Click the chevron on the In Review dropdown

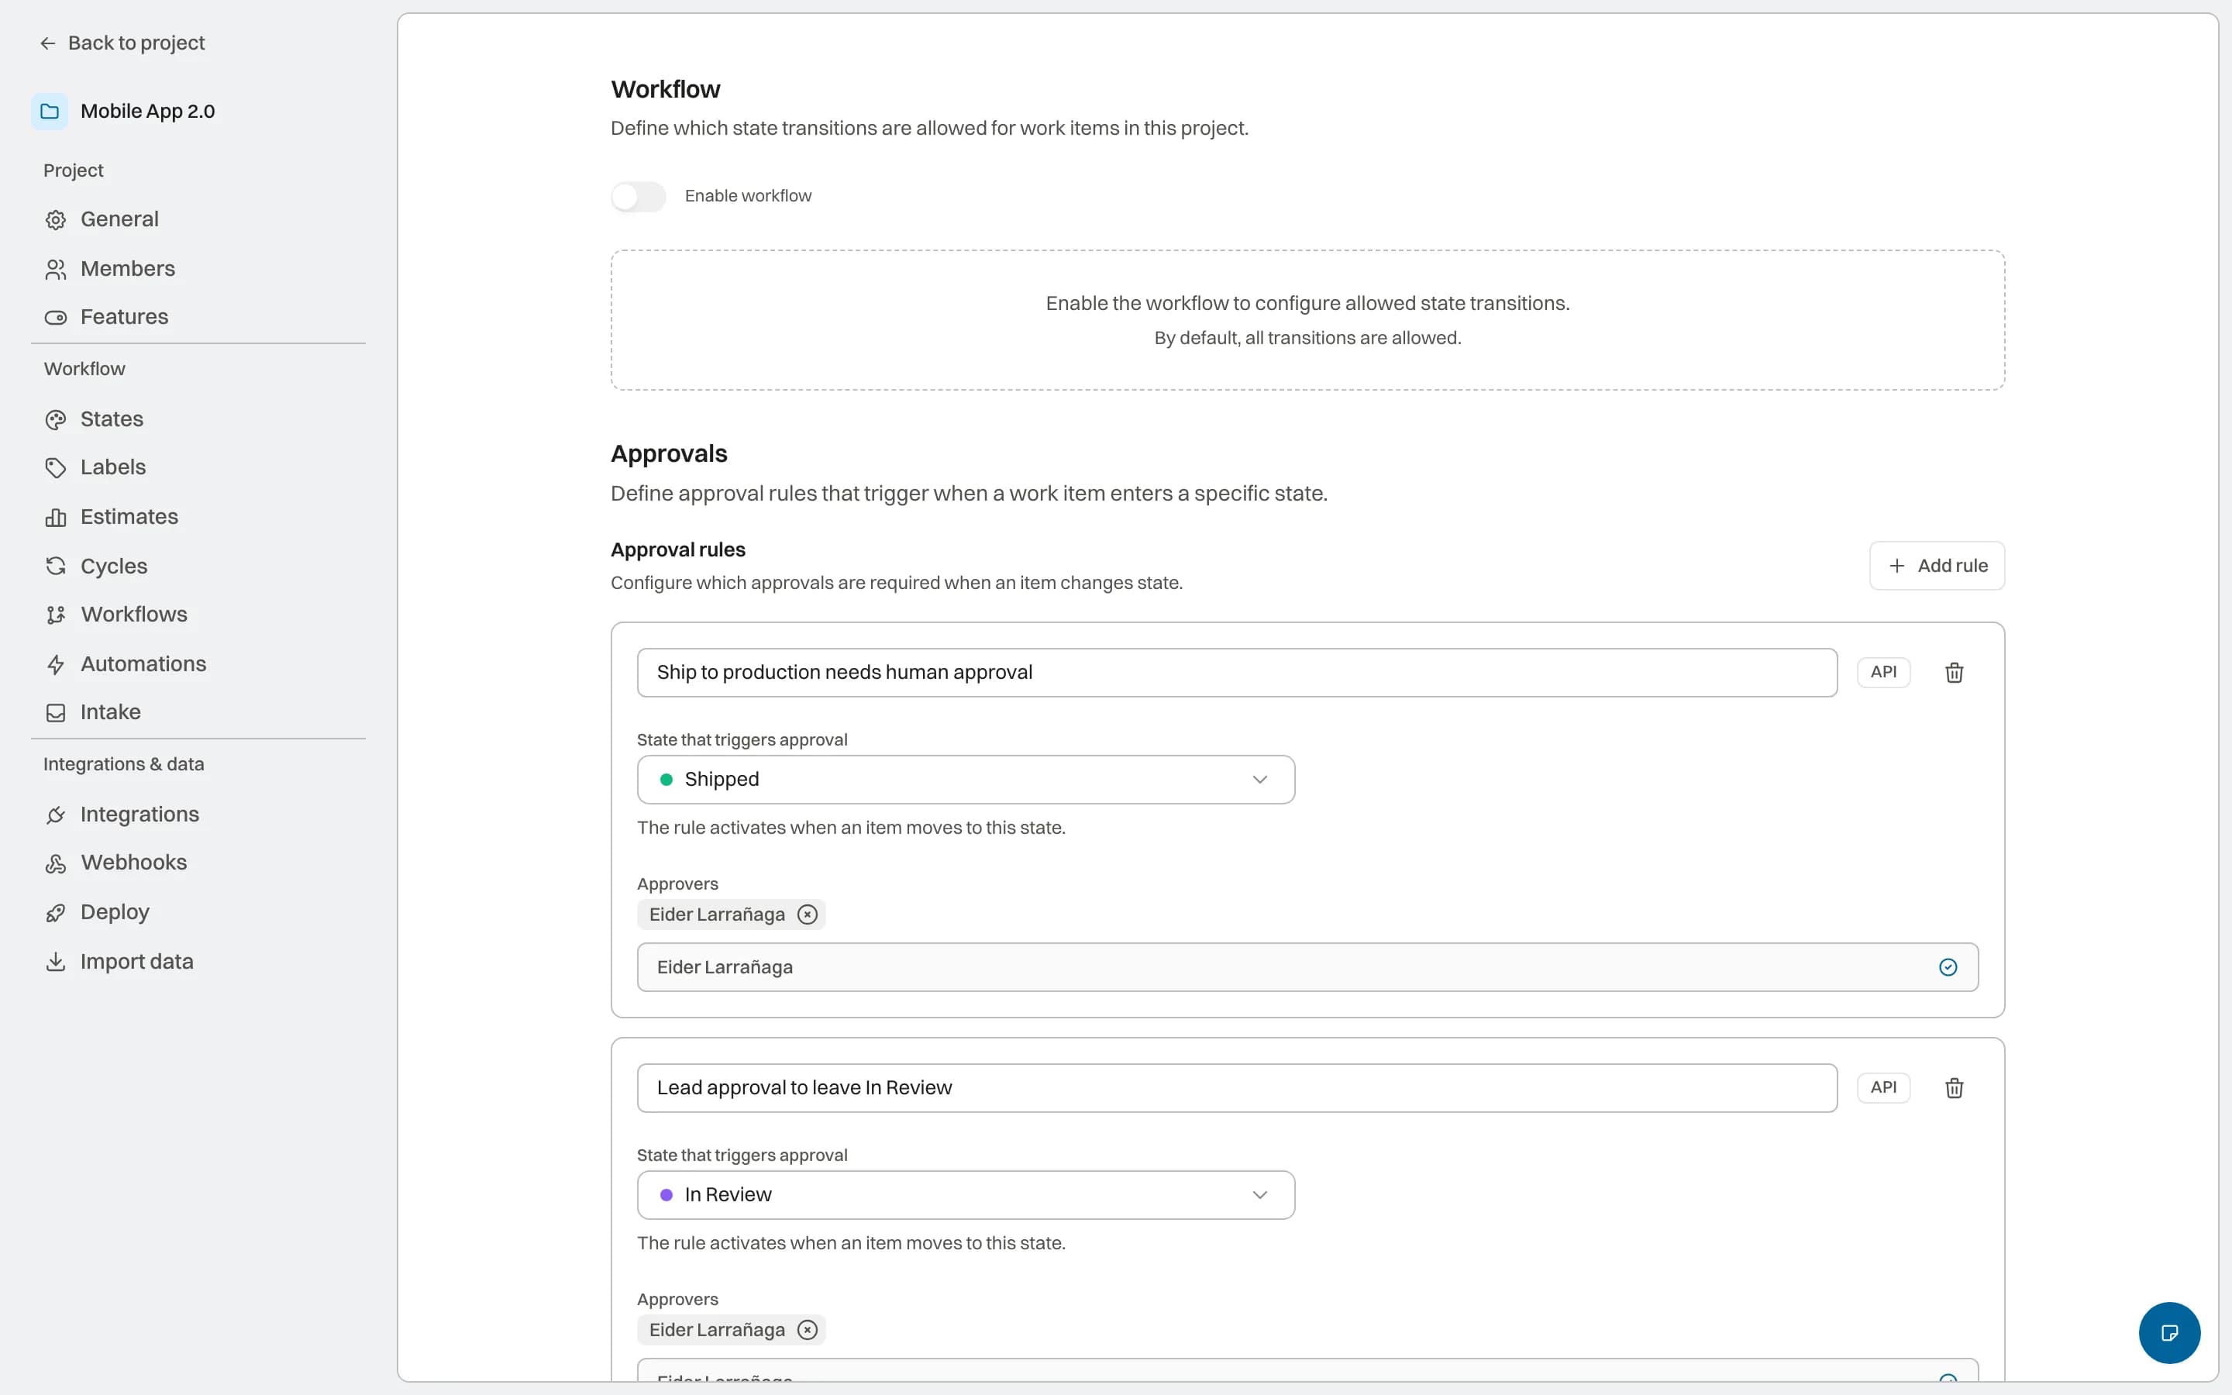(x=1260, y=1195)
